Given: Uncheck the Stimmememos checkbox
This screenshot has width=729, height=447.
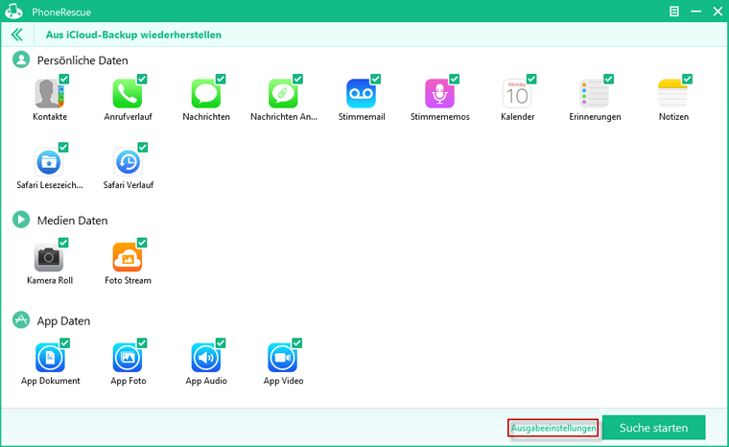Looking at the screenshot, I should coord(455,79).
